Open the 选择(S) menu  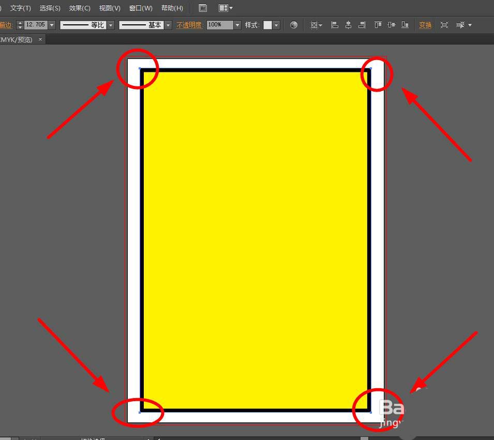click(x=50, y=8)
